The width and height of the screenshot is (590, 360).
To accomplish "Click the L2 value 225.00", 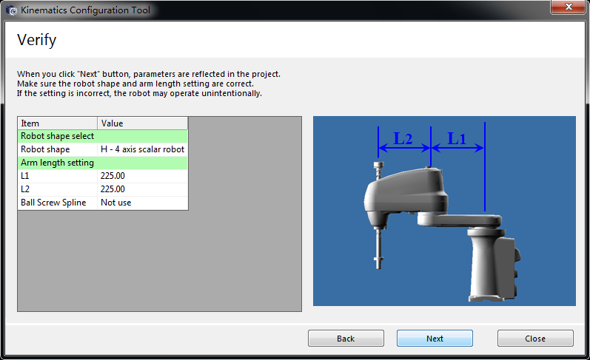I will [143, 189].
